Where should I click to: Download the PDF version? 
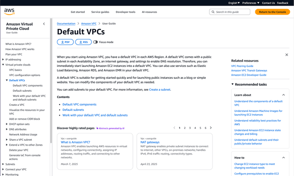[65, 42]
